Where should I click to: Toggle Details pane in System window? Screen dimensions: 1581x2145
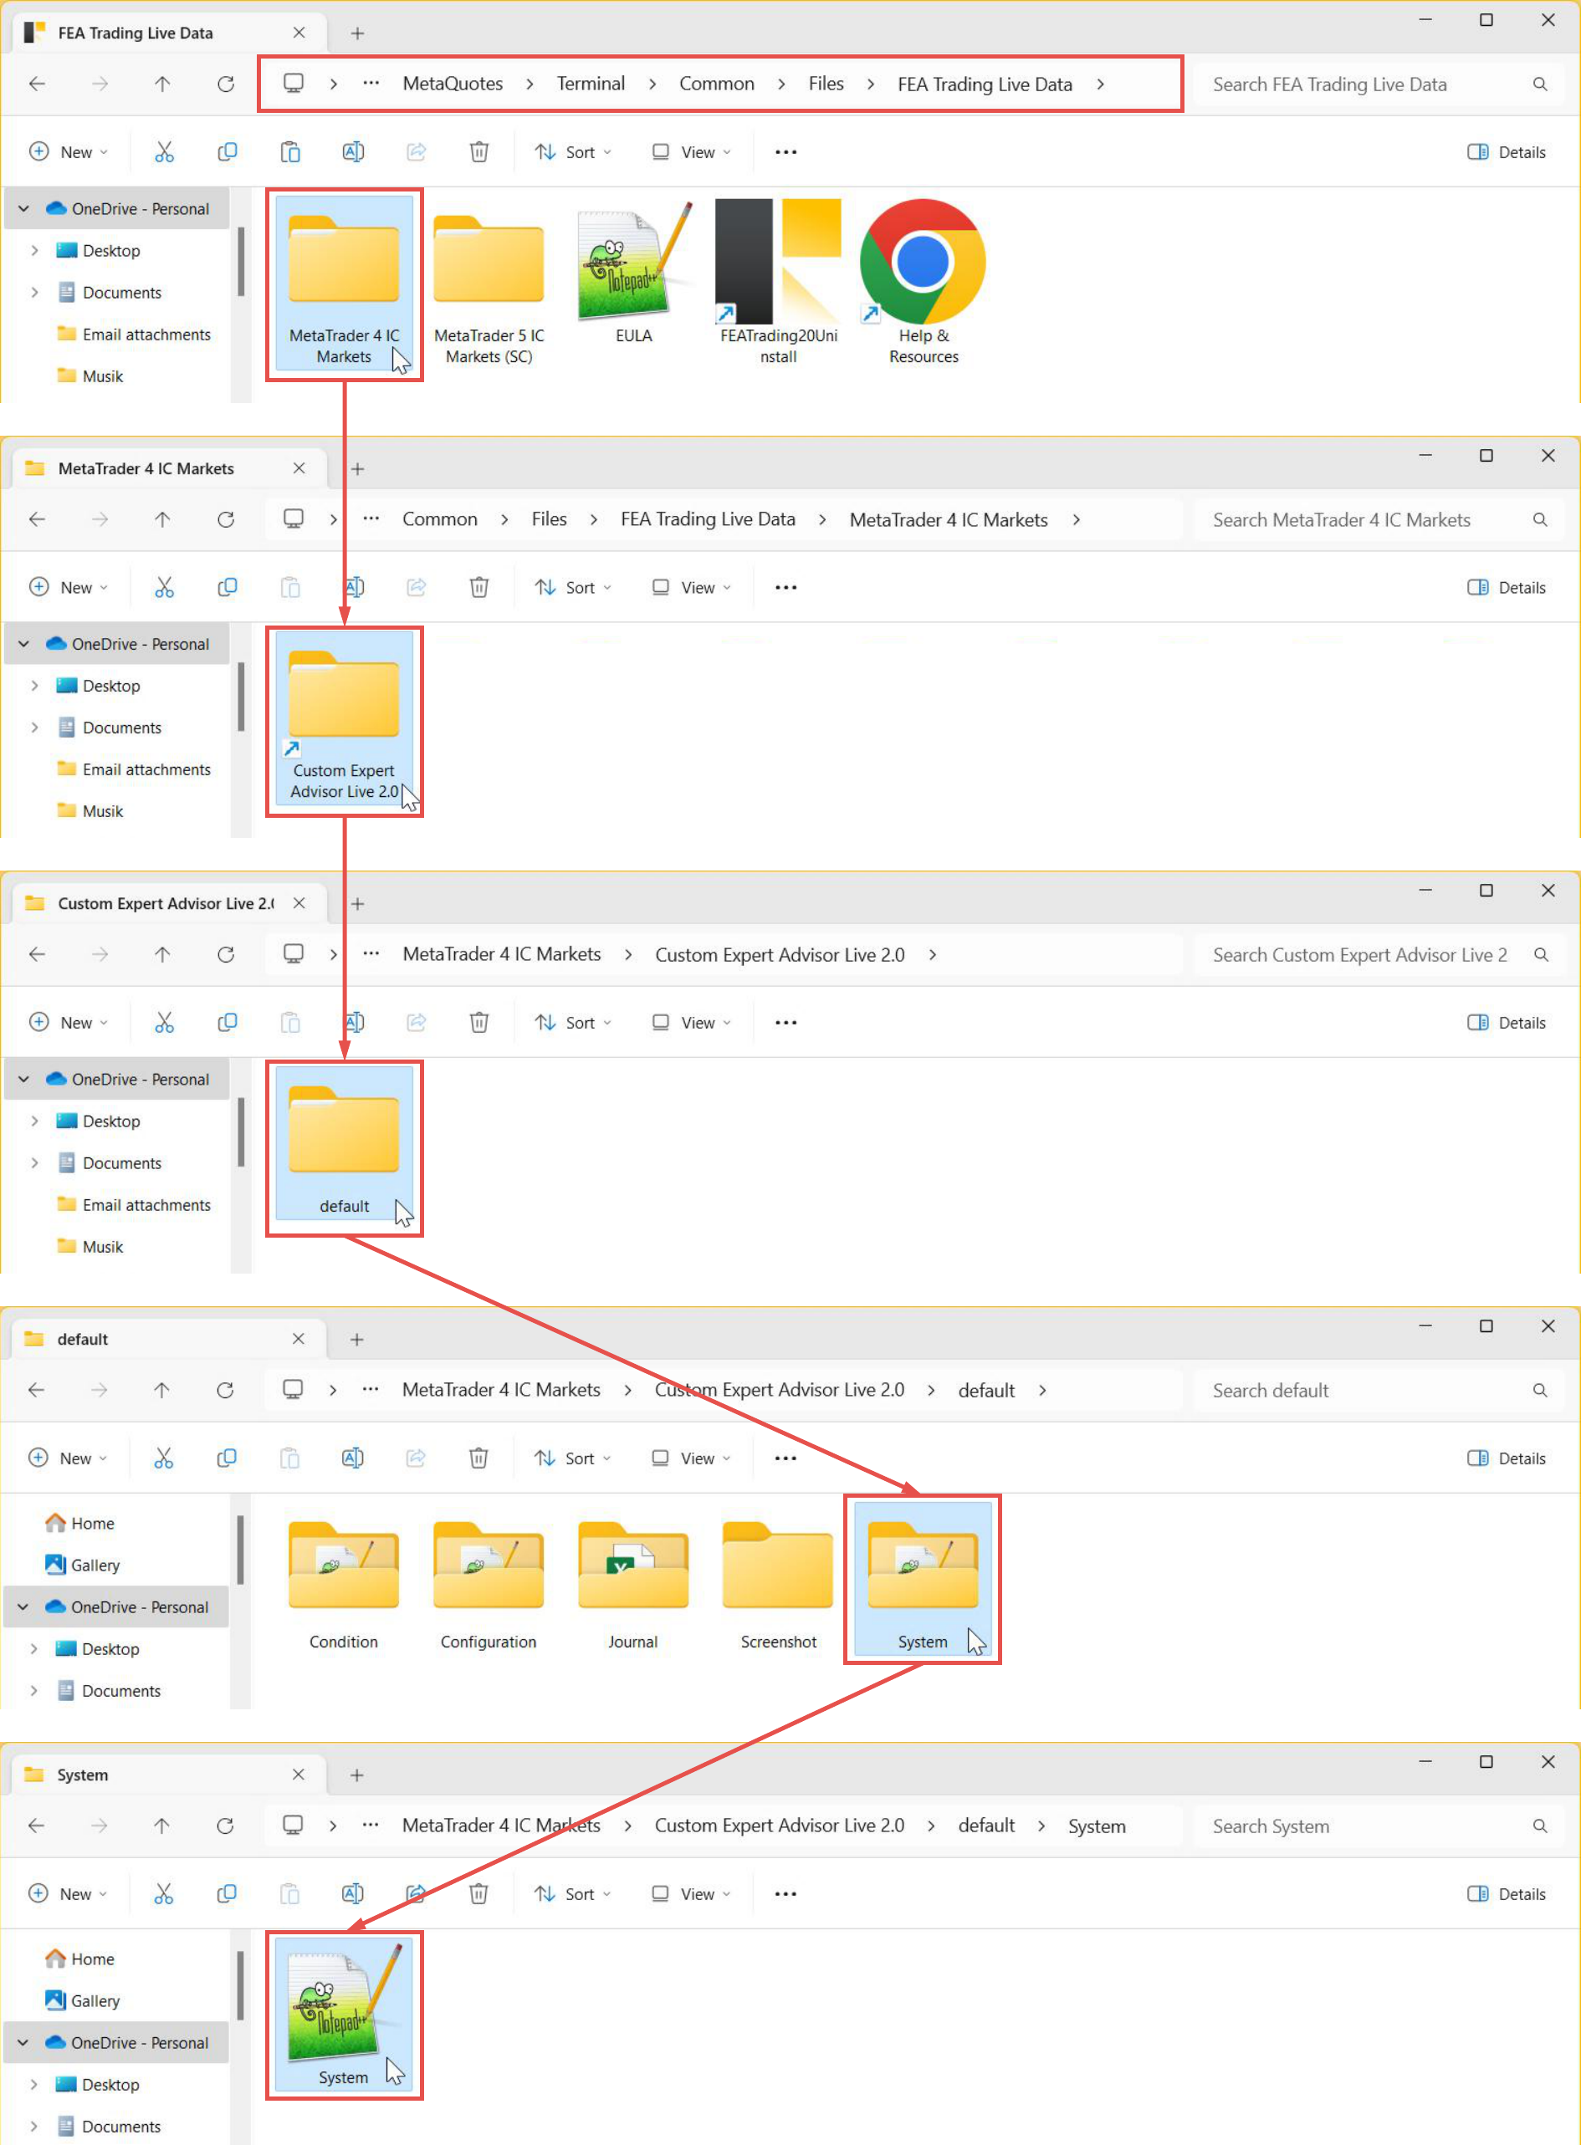1507,1894
